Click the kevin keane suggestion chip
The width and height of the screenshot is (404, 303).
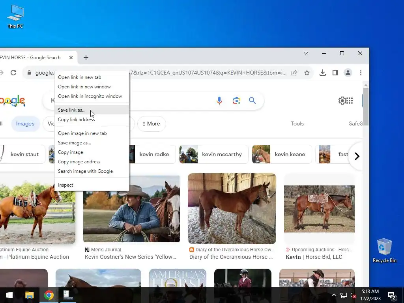pyautogui.click(x=282, y=154)
